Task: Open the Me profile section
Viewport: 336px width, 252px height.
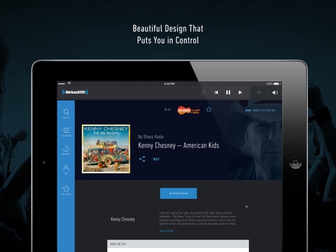Action: 66,169
